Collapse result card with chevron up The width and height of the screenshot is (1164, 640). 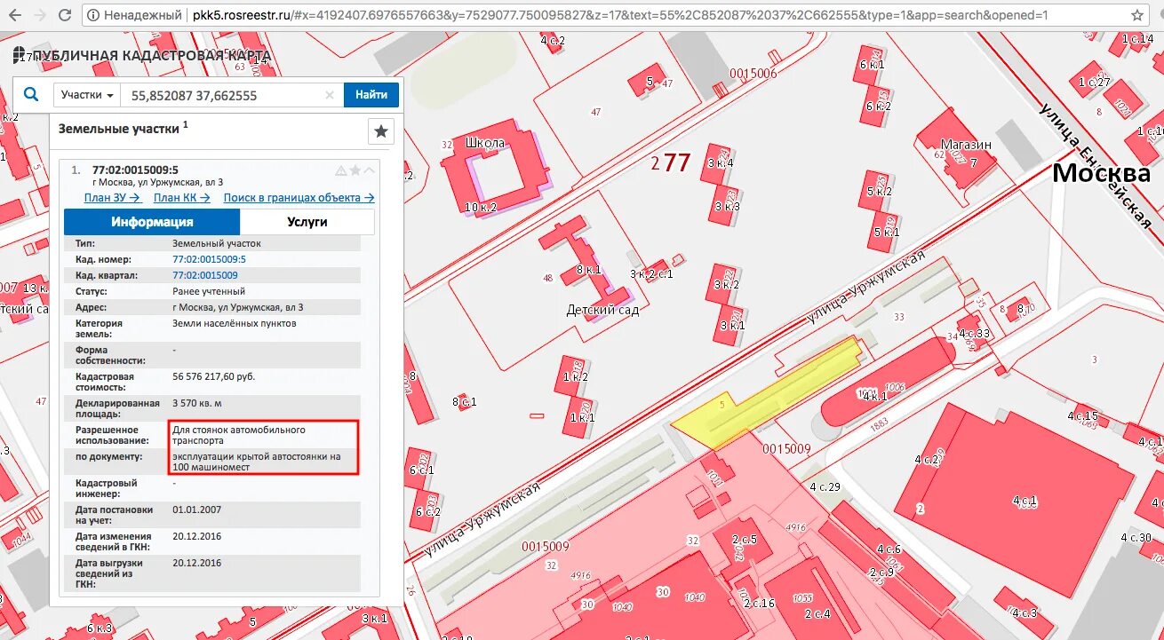(x=370, y=170)
